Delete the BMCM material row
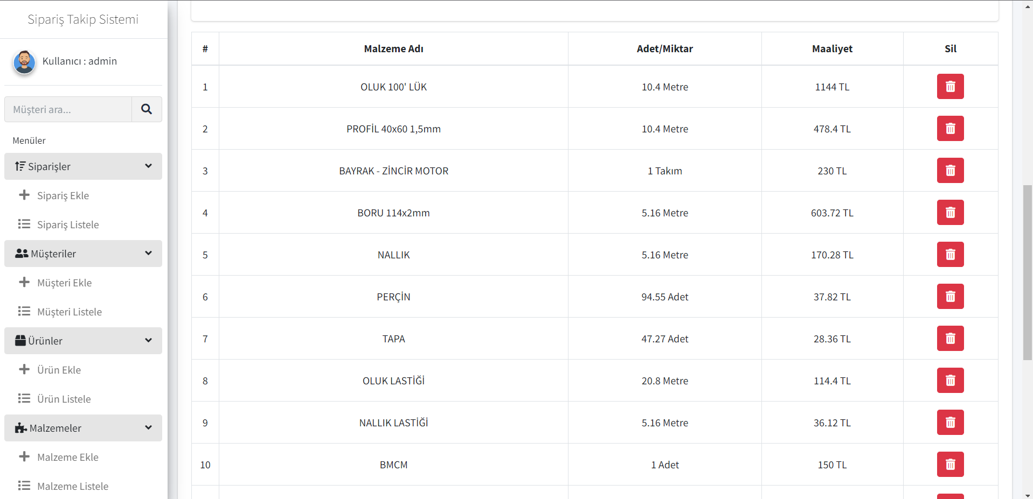 (x=950, y=465)
